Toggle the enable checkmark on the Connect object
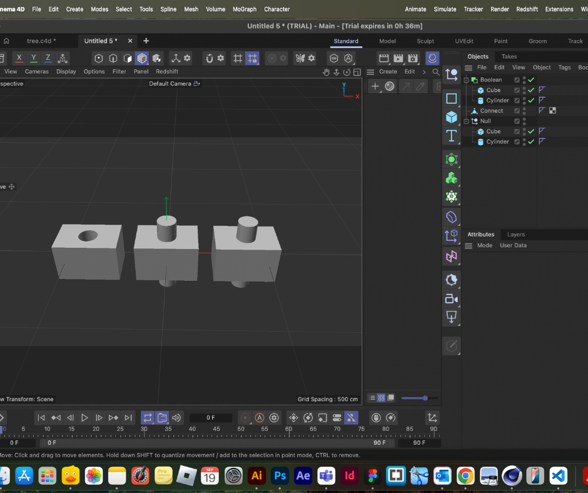 click(x=530, y=111)
